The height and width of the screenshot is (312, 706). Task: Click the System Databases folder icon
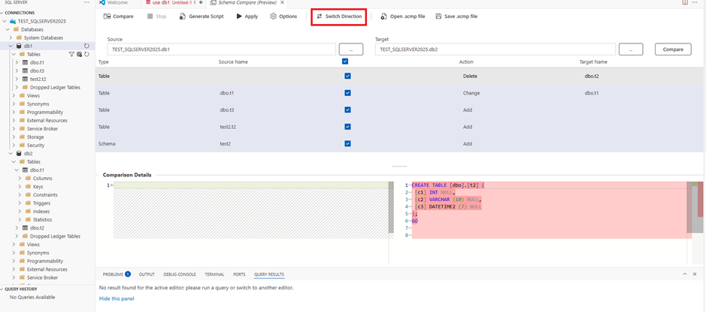pos(19,37)
